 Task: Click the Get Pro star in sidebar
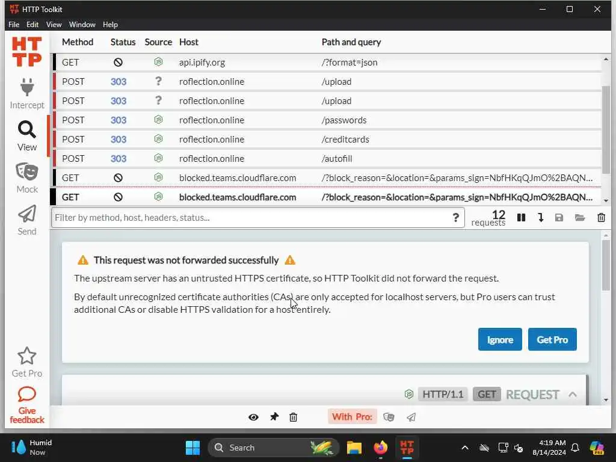tap(26, 362)
